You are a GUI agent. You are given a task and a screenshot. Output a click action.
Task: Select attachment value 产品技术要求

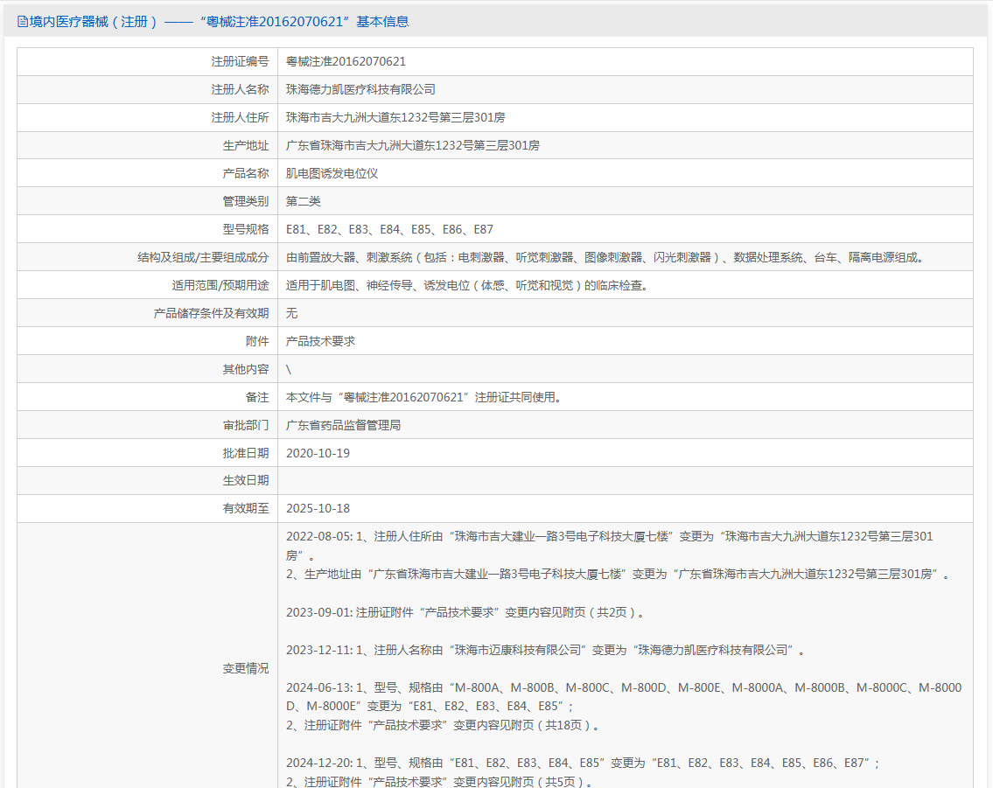pyautogui.click(x=320, y=341)
